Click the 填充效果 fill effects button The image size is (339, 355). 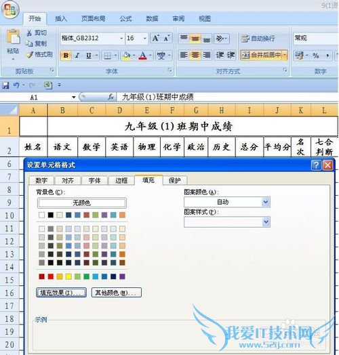pyautogui.click(x=61, y=293)
